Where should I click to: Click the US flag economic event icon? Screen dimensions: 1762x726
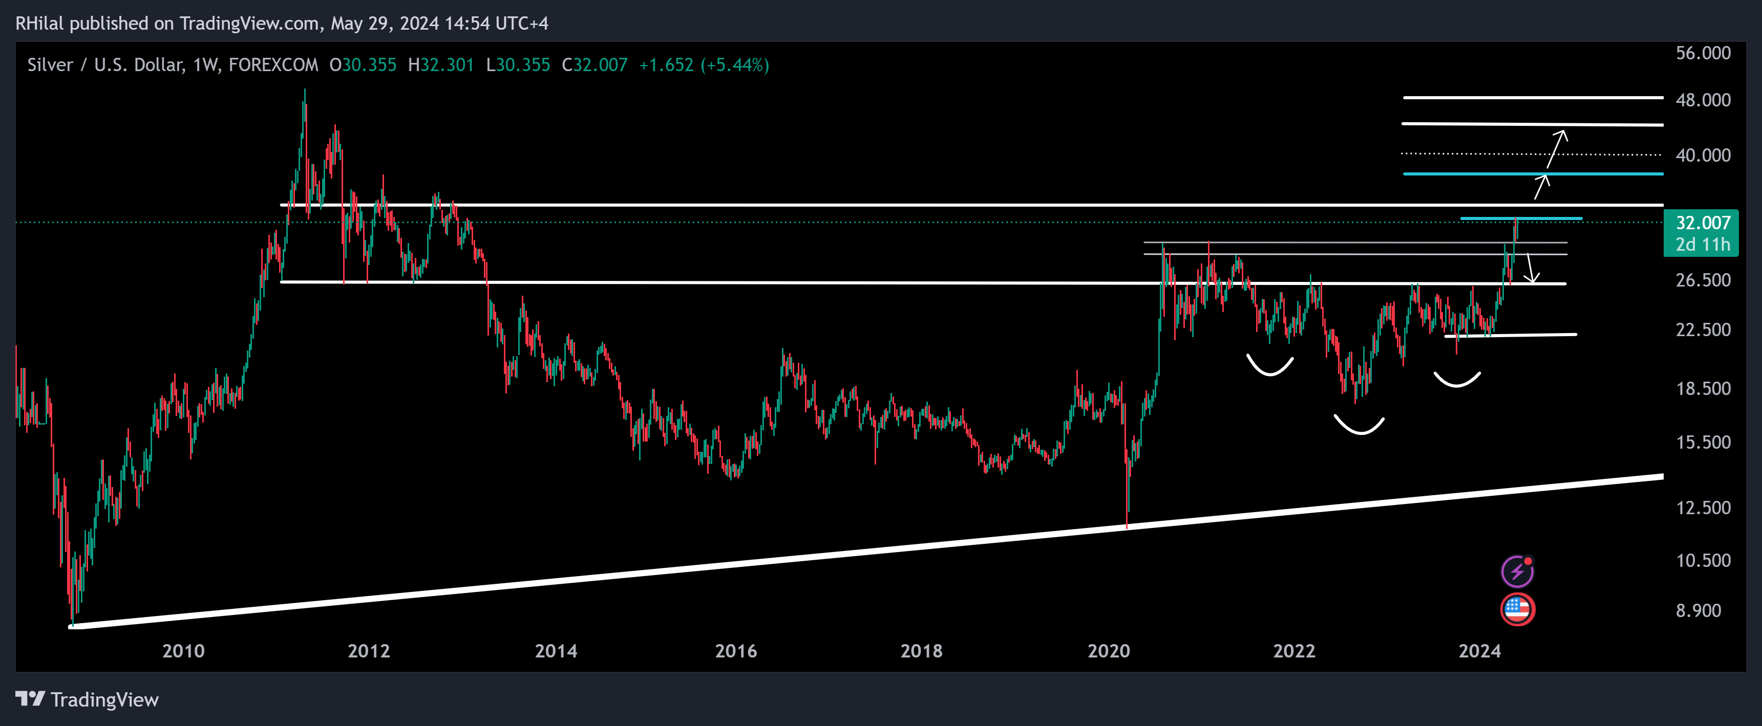pyautogui.click(x=1517, y=609)
